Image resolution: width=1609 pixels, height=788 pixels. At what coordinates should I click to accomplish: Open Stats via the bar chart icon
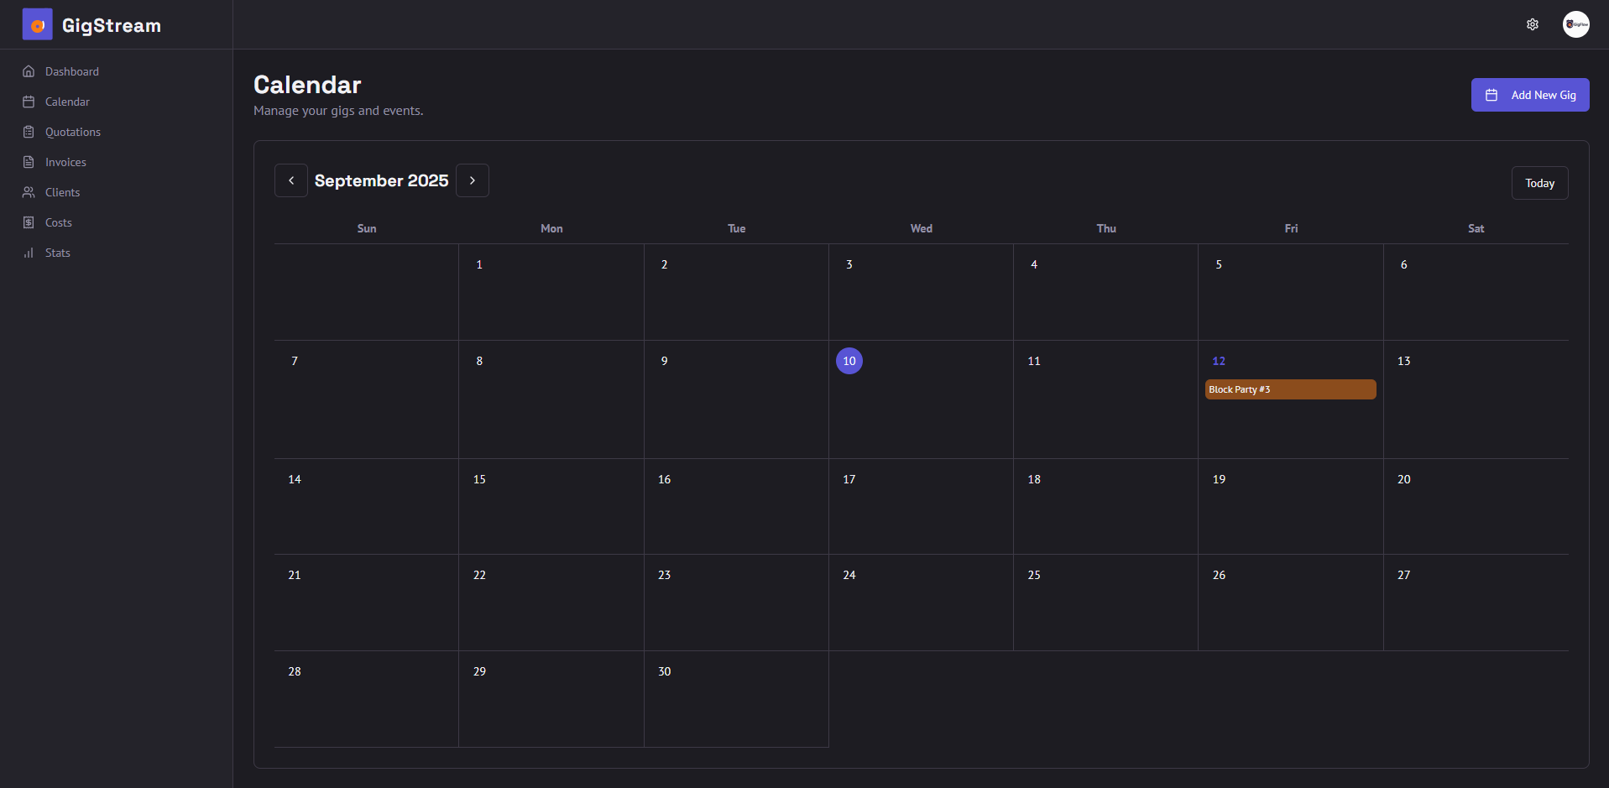tap(29, 253)
